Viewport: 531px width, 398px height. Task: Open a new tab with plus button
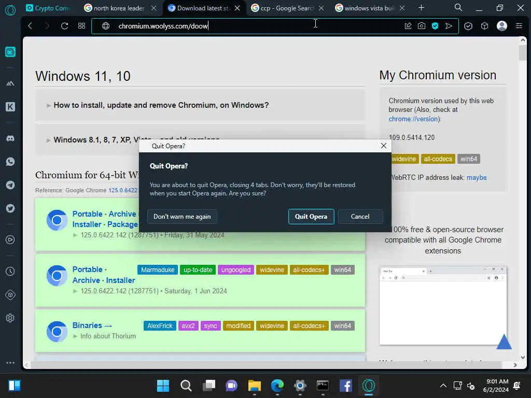tap(421, 8)
